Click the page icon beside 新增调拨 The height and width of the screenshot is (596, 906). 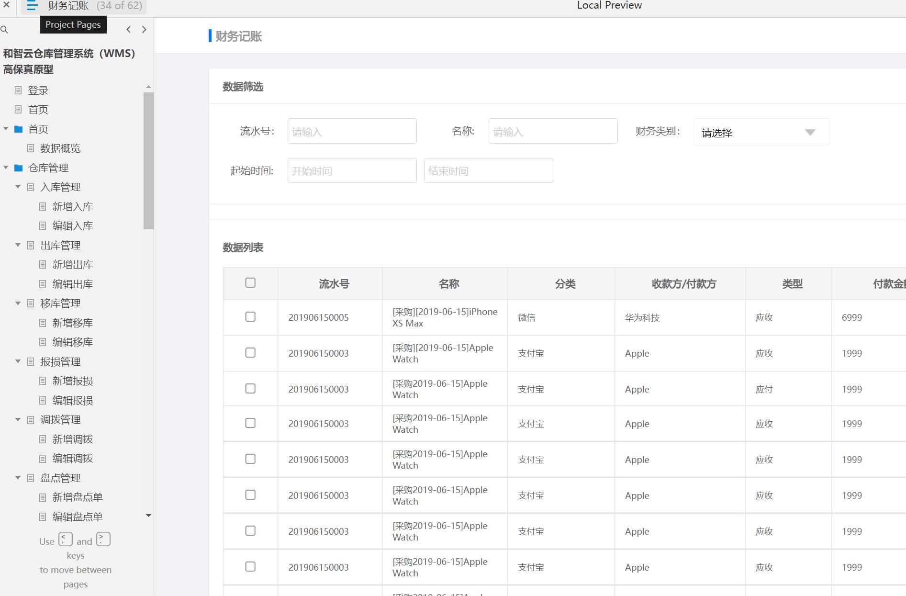tap(43, 439)
